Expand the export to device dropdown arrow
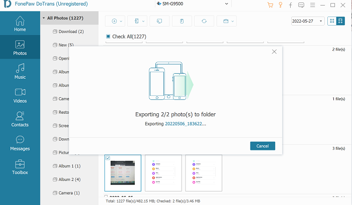This screenshot has width=352, height=205. 143,21
